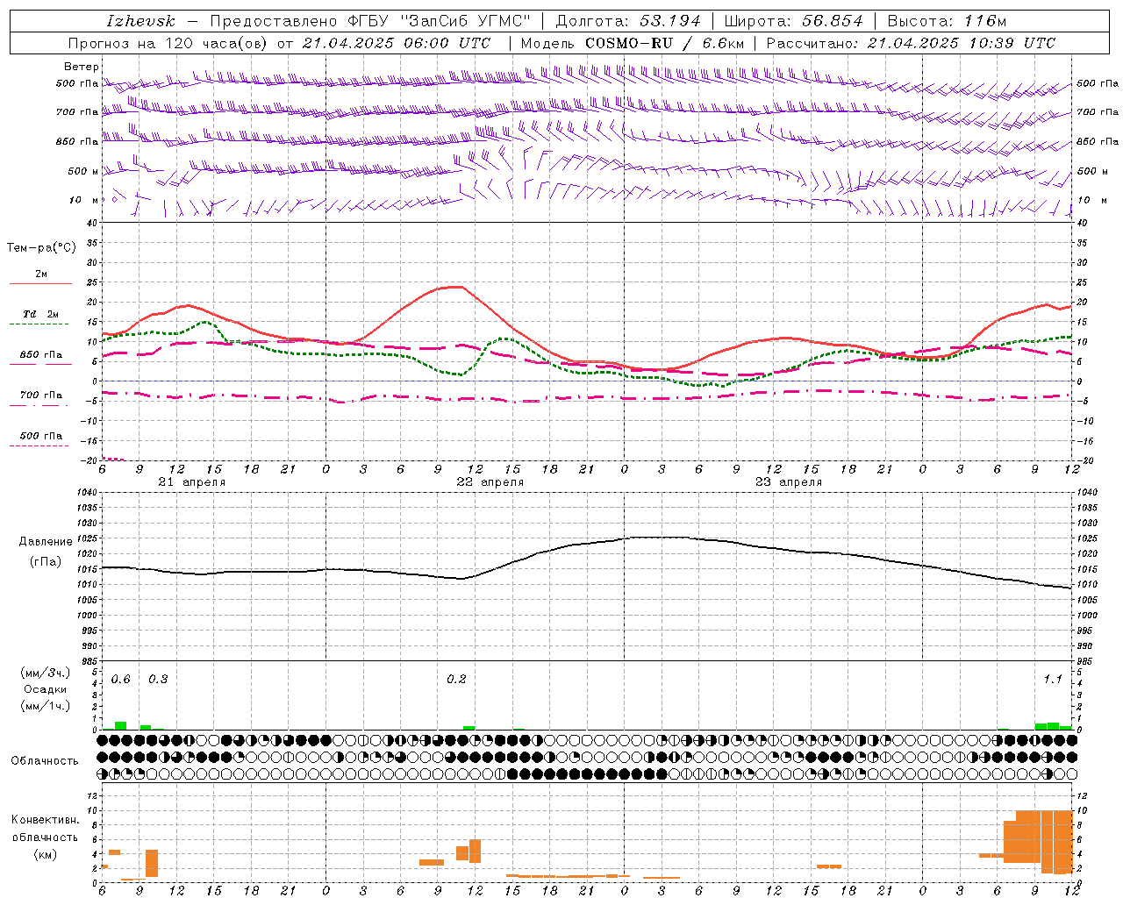Click the 0.3 precipitation amount value
Image resolution: width=1123 pixels, height=898 pixels.
coord(158,680)
